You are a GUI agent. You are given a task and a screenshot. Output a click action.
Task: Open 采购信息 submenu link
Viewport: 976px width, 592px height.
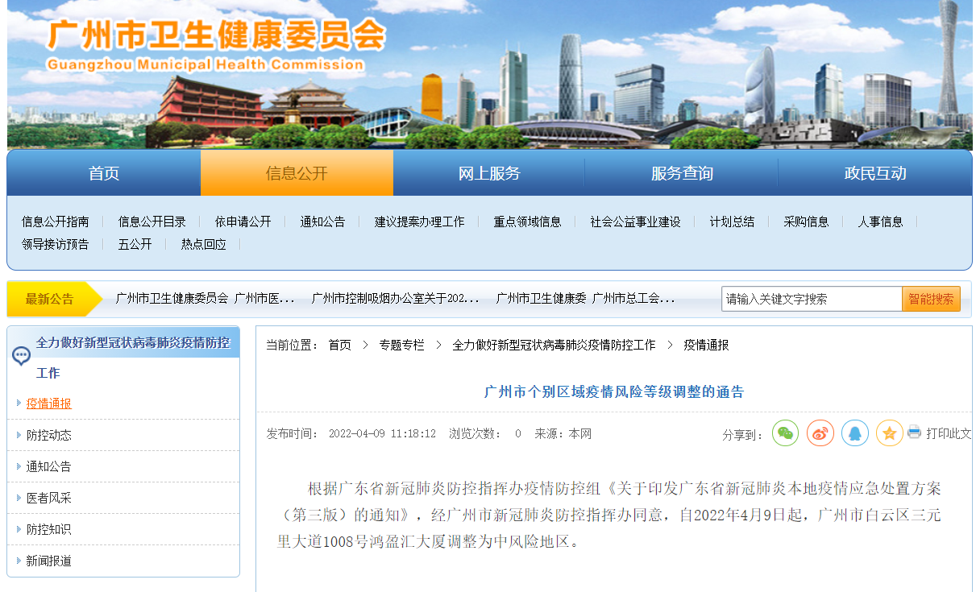806,221
